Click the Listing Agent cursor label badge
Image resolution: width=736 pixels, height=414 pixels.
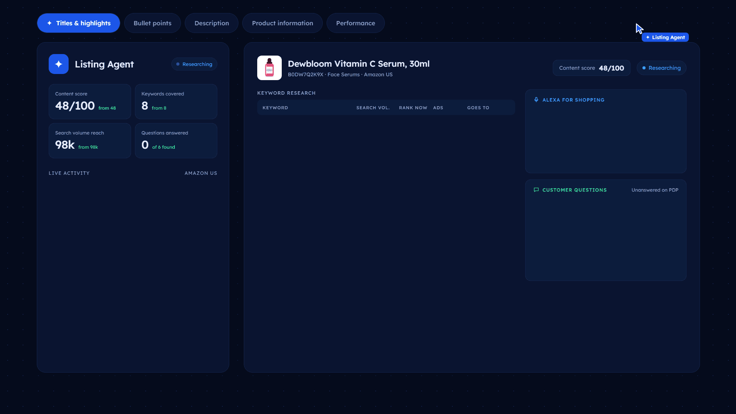(665, 37)
